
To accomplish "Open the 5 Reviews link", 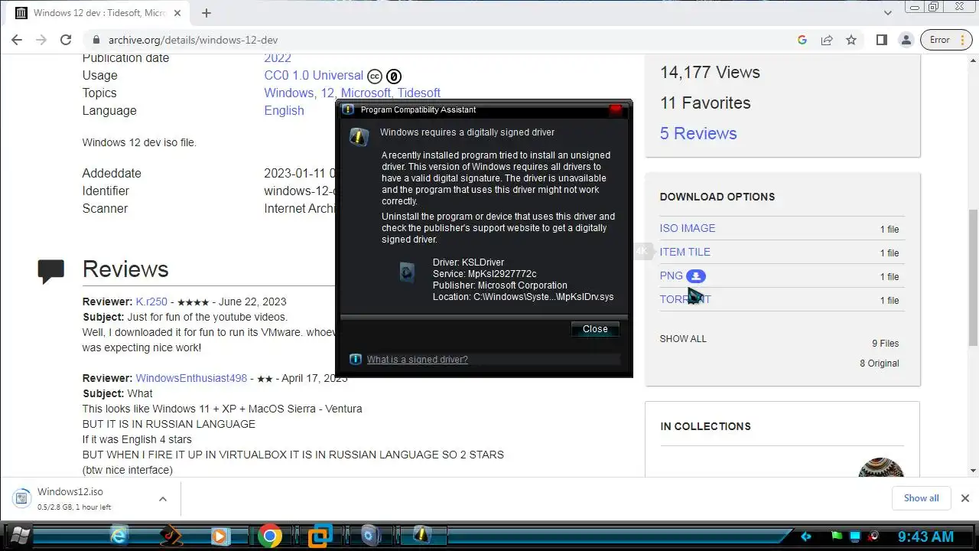I will (698, 133).
